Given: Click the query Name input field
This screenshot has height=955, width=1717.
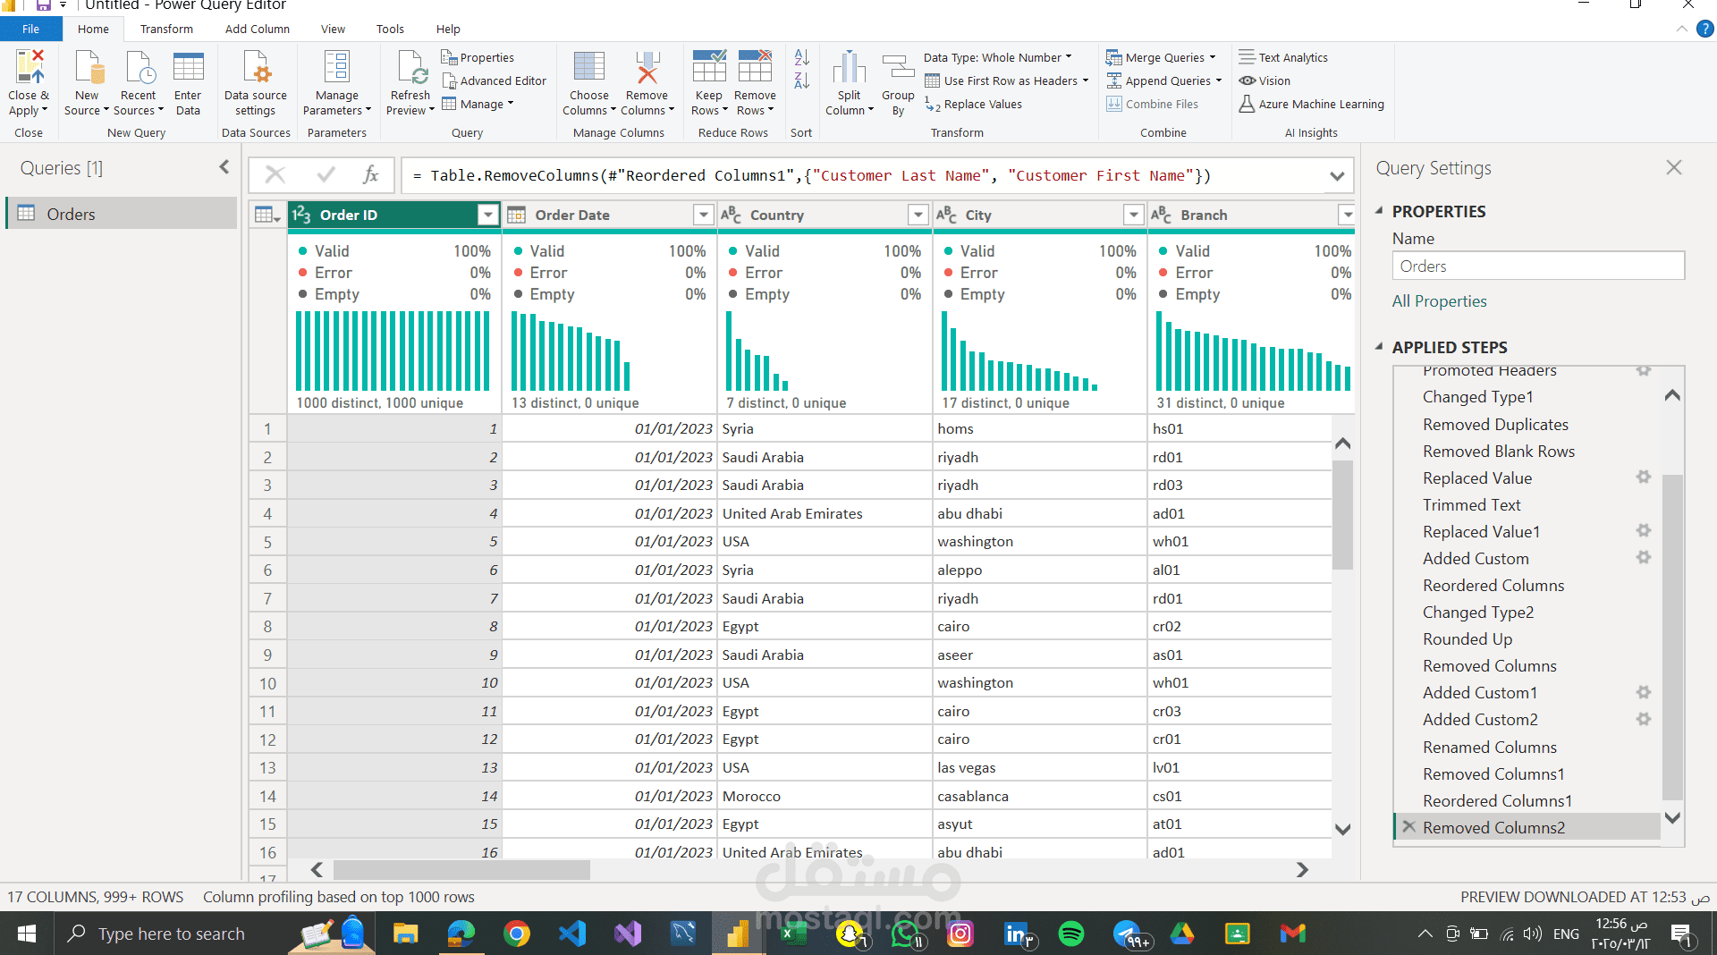Looking at the screenshot, I should (x=1538, y=266).
